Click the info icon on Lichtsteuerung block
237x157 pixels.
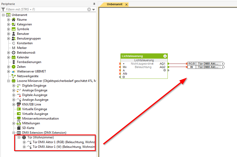(165, 56)
